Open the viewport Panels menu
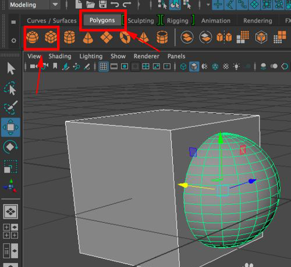The width and height of the screenshot is (291, 267). (176, 56)
